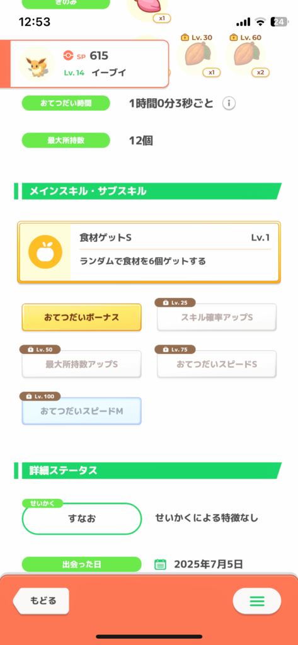This screenshot has height=645, width=298.
Task: Tap the battery indicator in status bar
Action: pos(280,22)
